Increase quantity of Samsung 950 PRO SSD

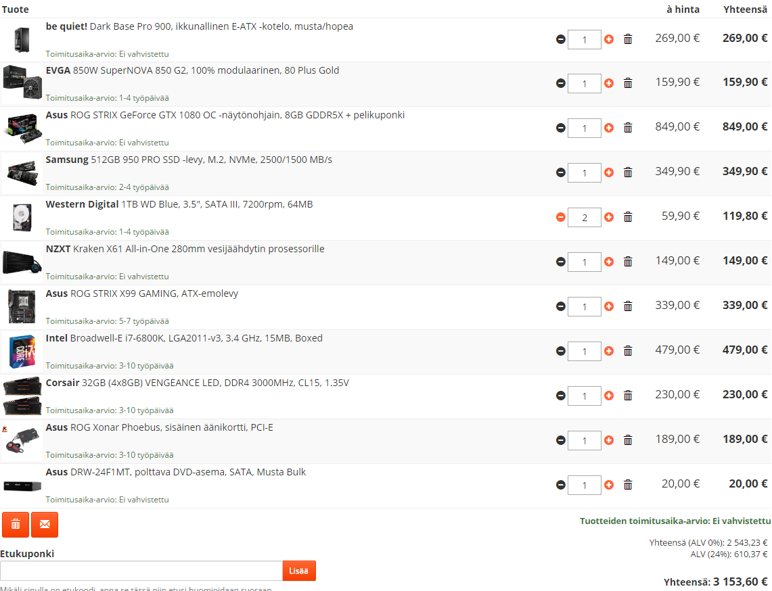[x=609, y=172]
